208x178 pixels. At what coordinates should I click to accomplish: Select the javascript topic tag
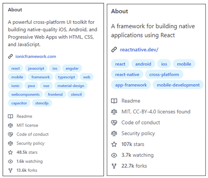tap(36, 68)
